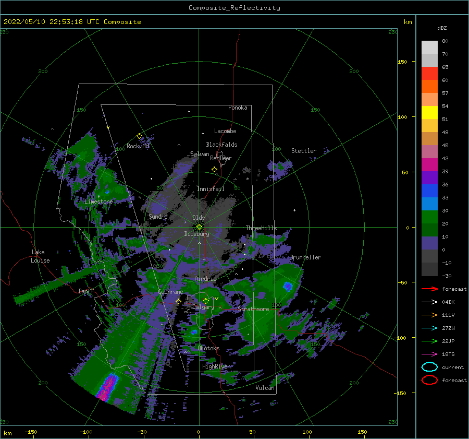Click the RedDeer city label
The width and height of the screenshot is (469, 439).
[x=221, y=158]
